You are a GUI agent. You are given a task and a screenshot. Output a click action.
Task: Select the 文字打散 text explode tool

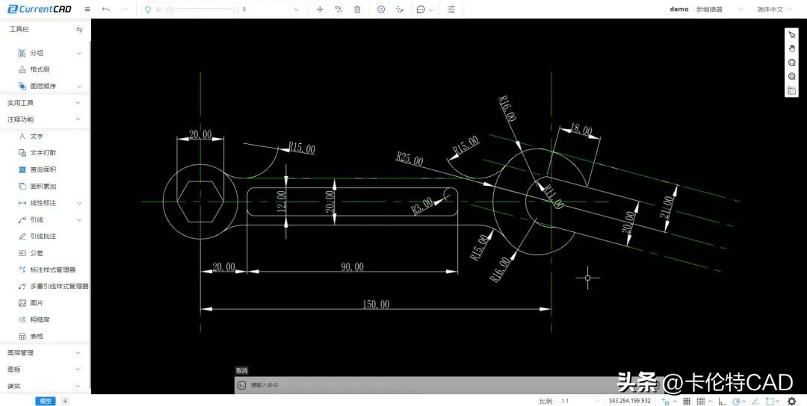[43, 153]
